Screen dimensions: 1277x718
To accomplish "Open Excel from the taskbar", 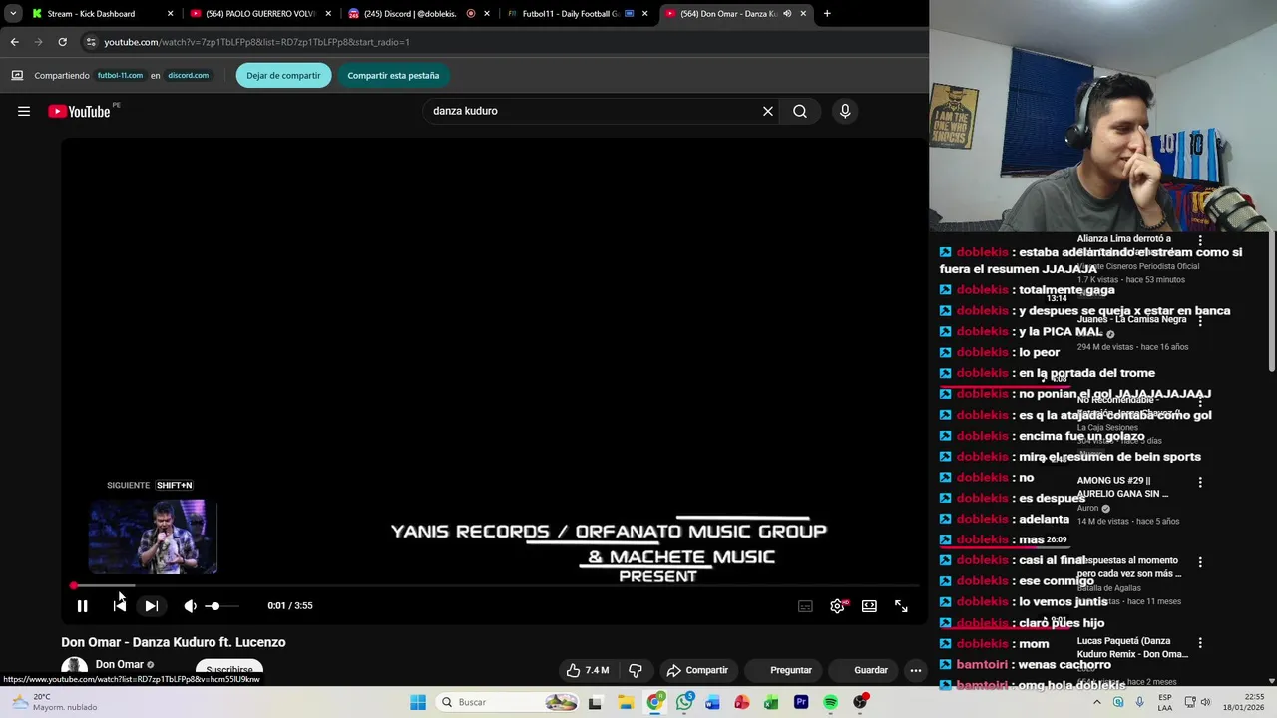I will (771, 702).
